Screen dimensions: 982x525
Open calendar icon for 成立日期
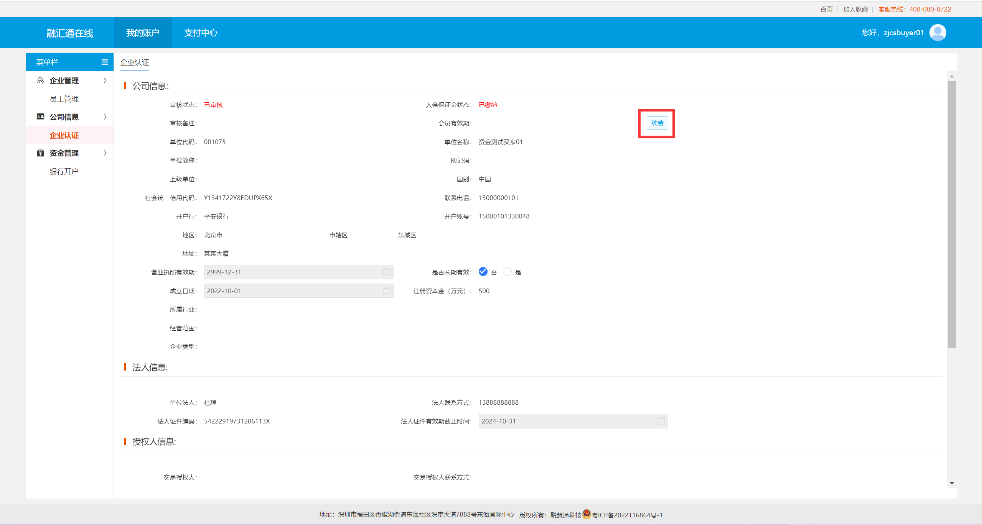(386, 290)
